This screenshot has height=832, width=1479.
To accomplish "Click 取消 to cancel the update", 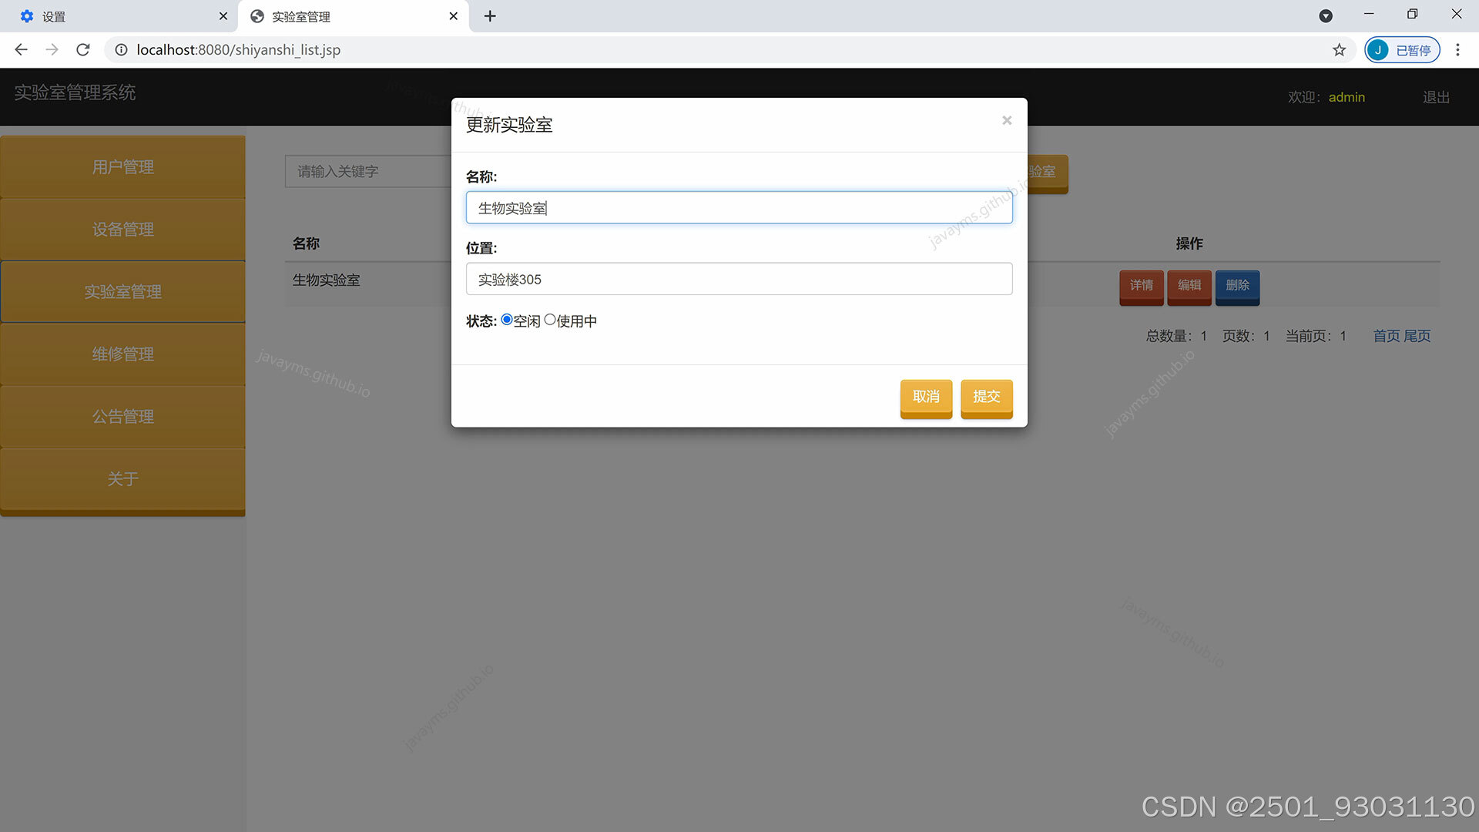I will (926, 398).
